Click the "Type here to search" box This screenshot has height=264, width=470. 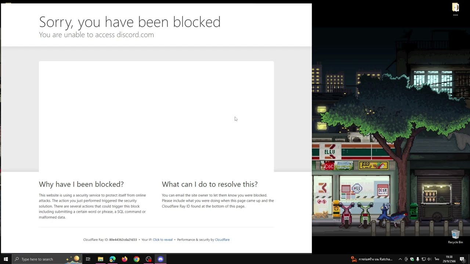[47, 259]
